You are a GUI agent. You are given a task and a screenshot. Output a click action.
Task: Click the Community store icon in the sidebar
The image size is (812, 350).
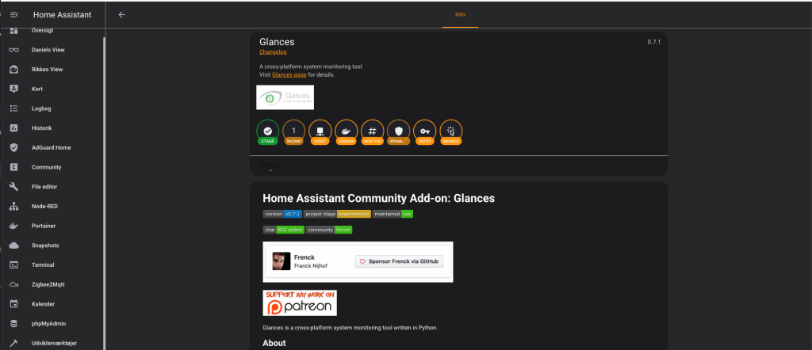click(x=14, y=167)
